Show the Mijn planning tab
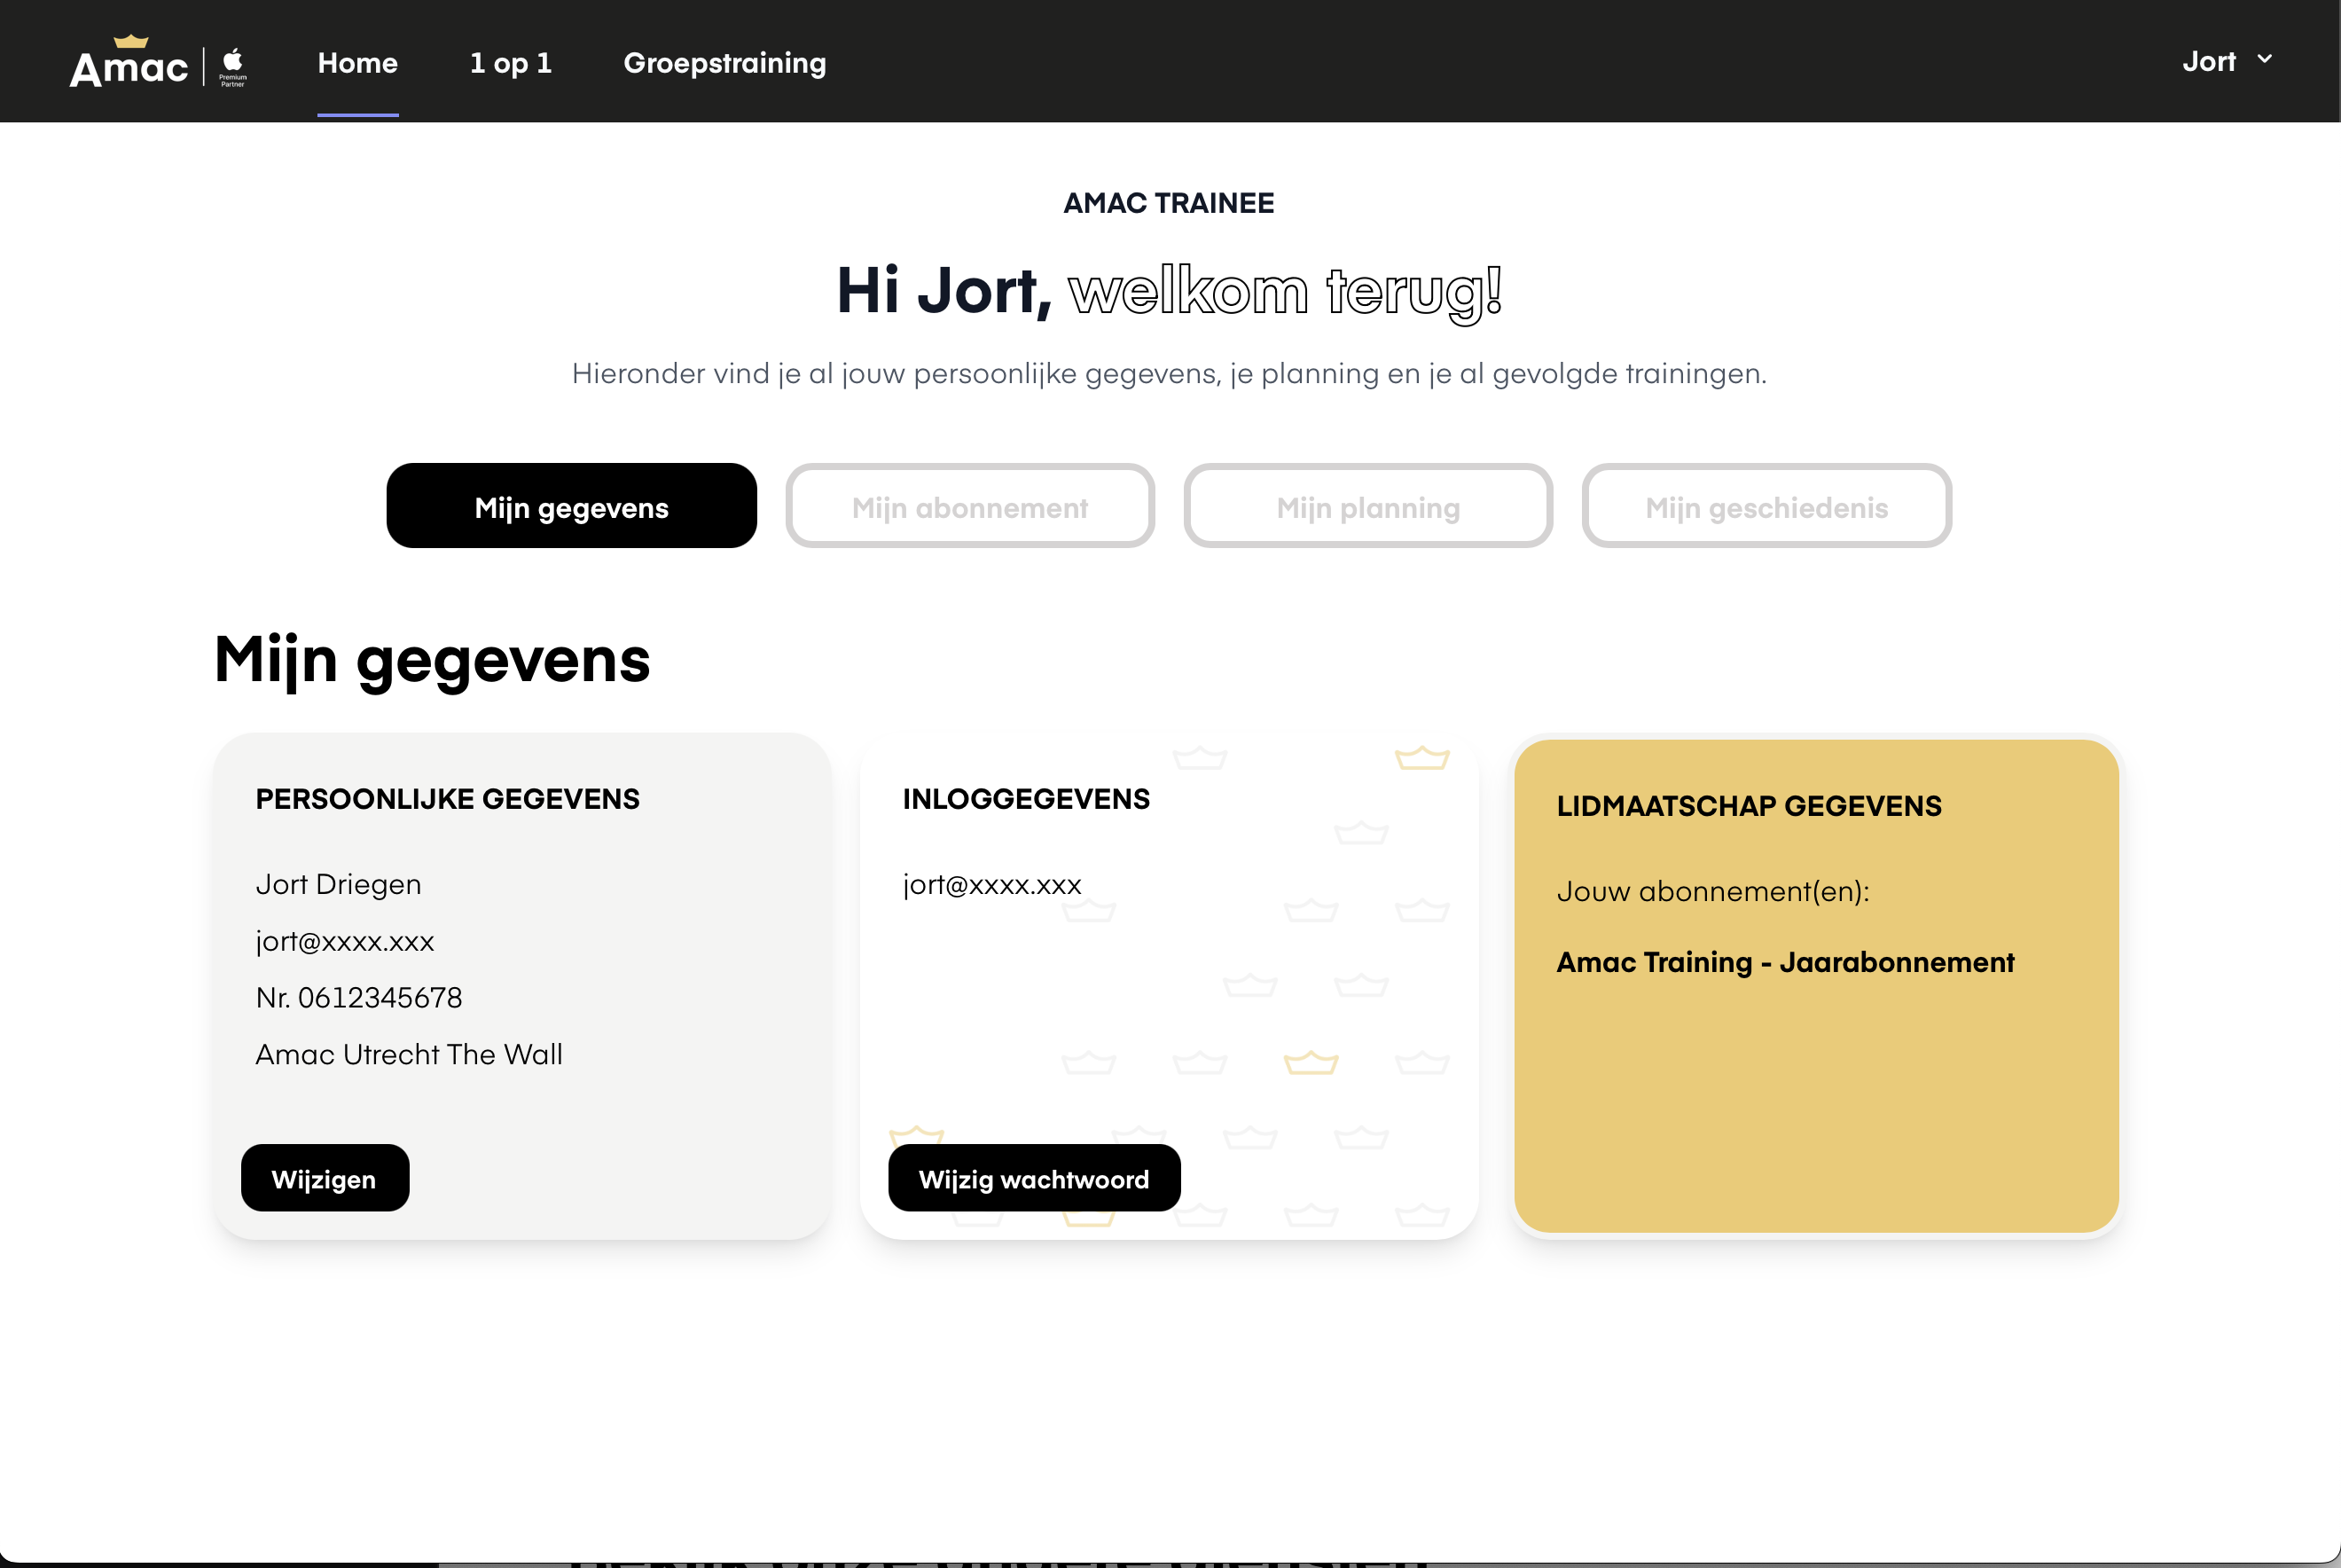Image resolution: width=2341 pixels, height=1568 pixels. click(x=1367, y=507)
